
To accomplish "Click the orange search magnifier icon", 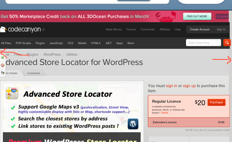I will 227,43.
